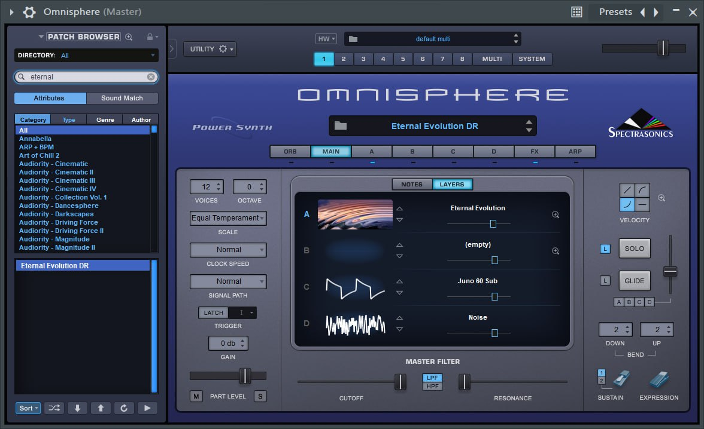Zoom into the empty layer B

pos(556,251)
